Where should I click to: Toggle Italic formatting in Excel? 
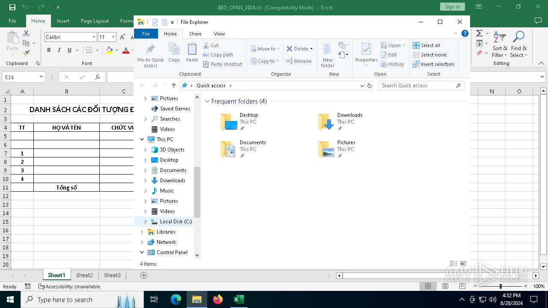pos(59,50)
